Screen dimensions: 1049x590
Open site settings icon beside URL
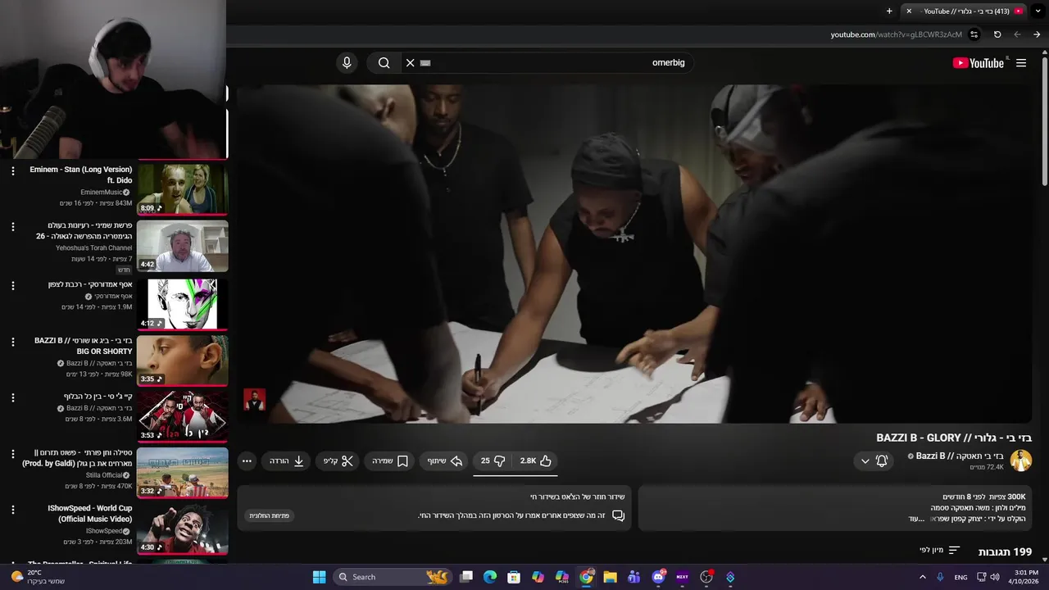pos(974,34)
